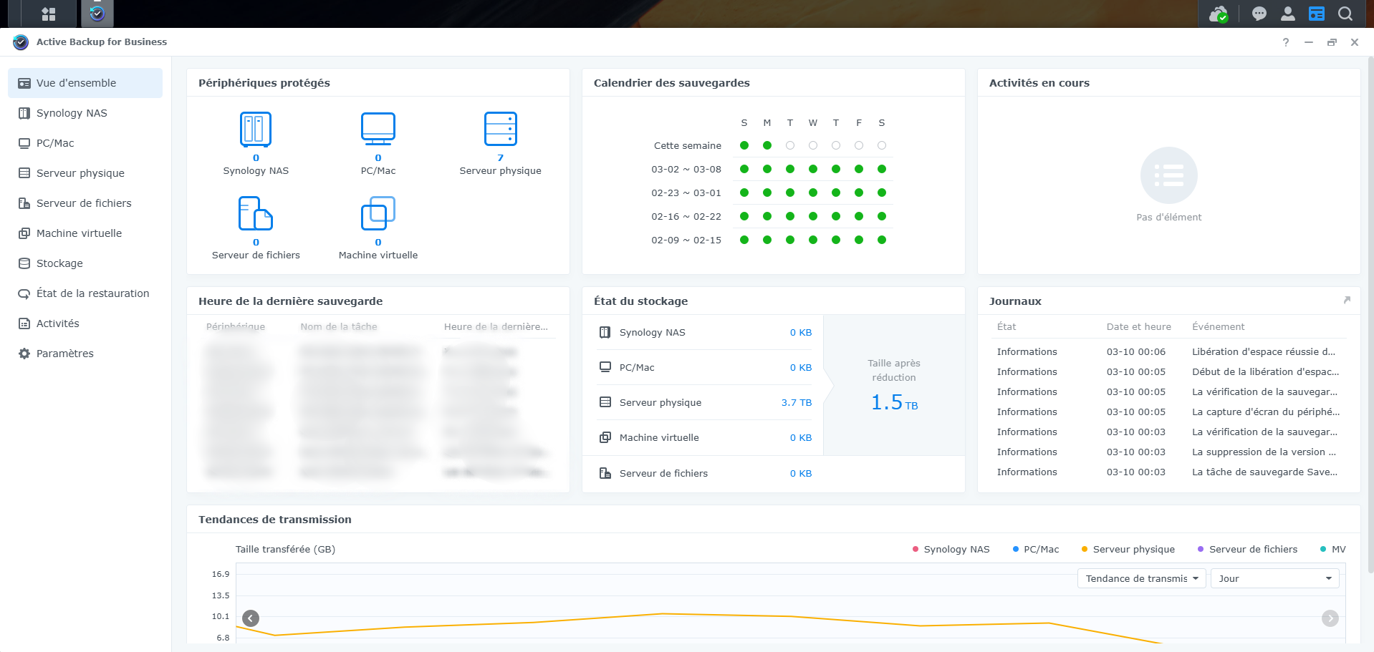Click the Serveur de fichiers device icon
Image resolution: width=1374 pixels, height=652 pixels.
[x=256, y=213]
